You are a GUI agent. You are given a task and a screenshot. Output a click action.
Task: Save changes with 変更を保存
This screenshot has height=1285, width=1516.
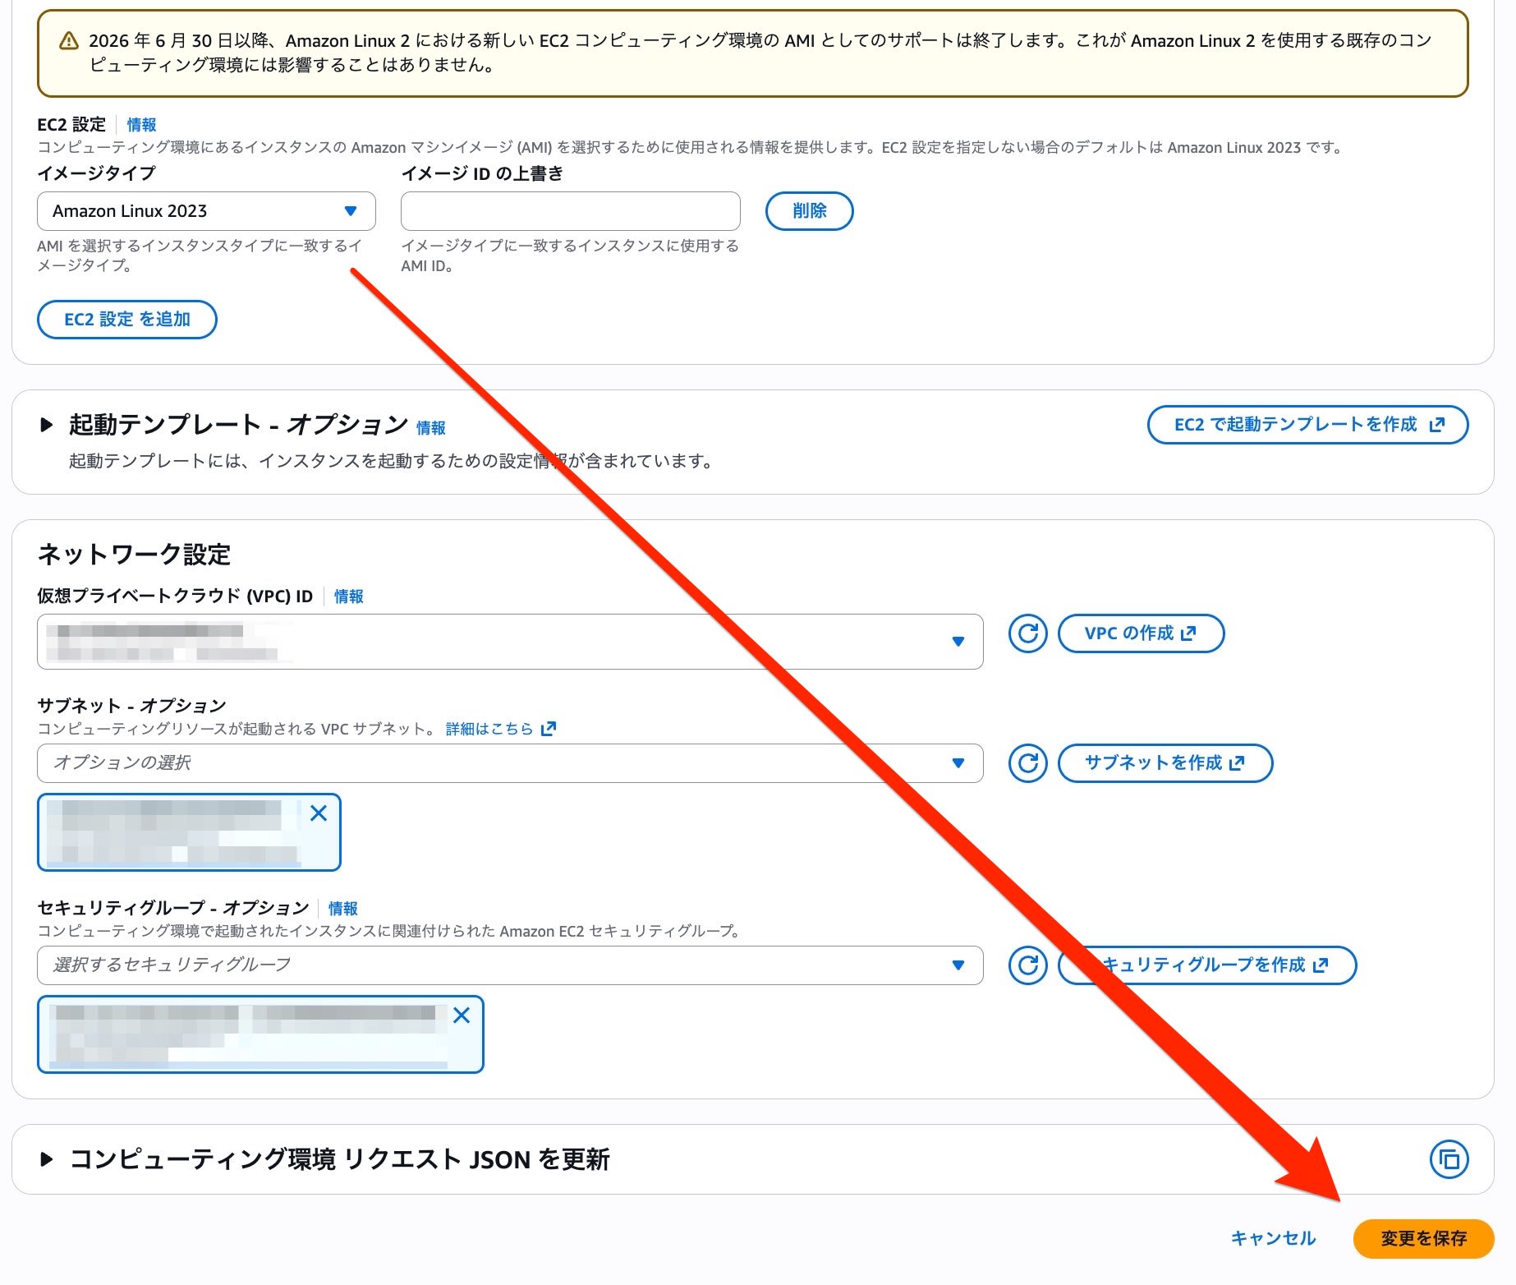(x=1423, y=1239)
